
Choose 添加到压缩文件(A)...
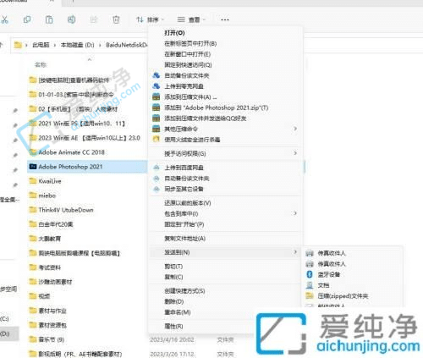point(190,97)
